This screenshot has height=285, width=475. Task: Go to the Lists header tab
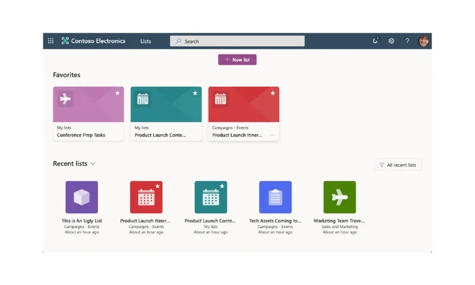click(x=145, y=41)
